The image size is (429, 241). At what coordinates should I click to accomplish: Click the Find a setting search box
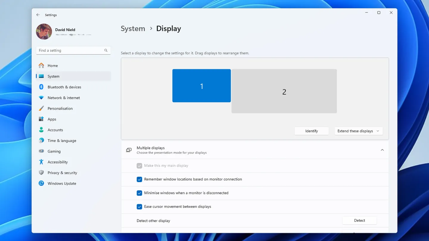[71, 50]
